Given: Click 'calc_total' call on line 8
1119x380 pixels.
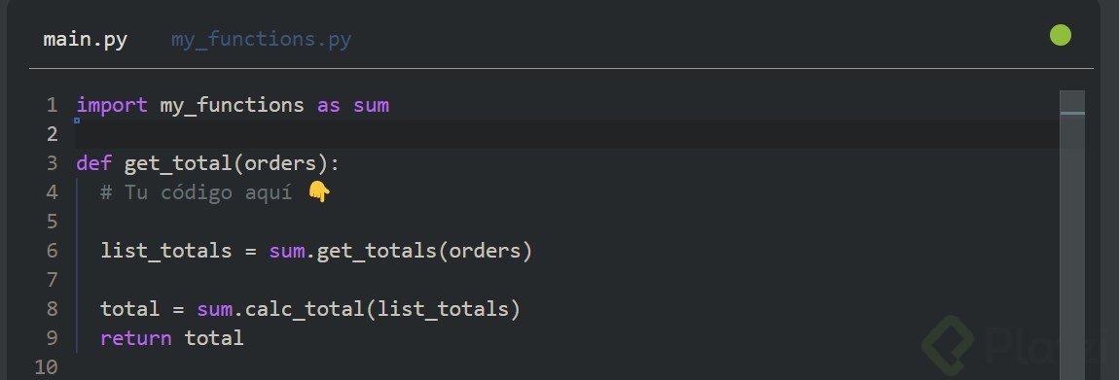Looking at the screenshot, I should tap(305, 309).
